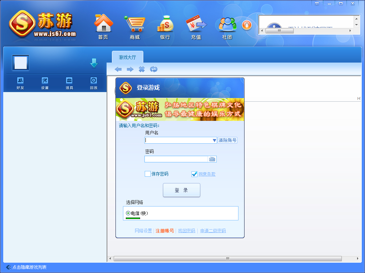Image resolution: width=365 pixels, height=273 pixels.
Task: Open the 设置 settings icon
Action: (x=45, y=81)
